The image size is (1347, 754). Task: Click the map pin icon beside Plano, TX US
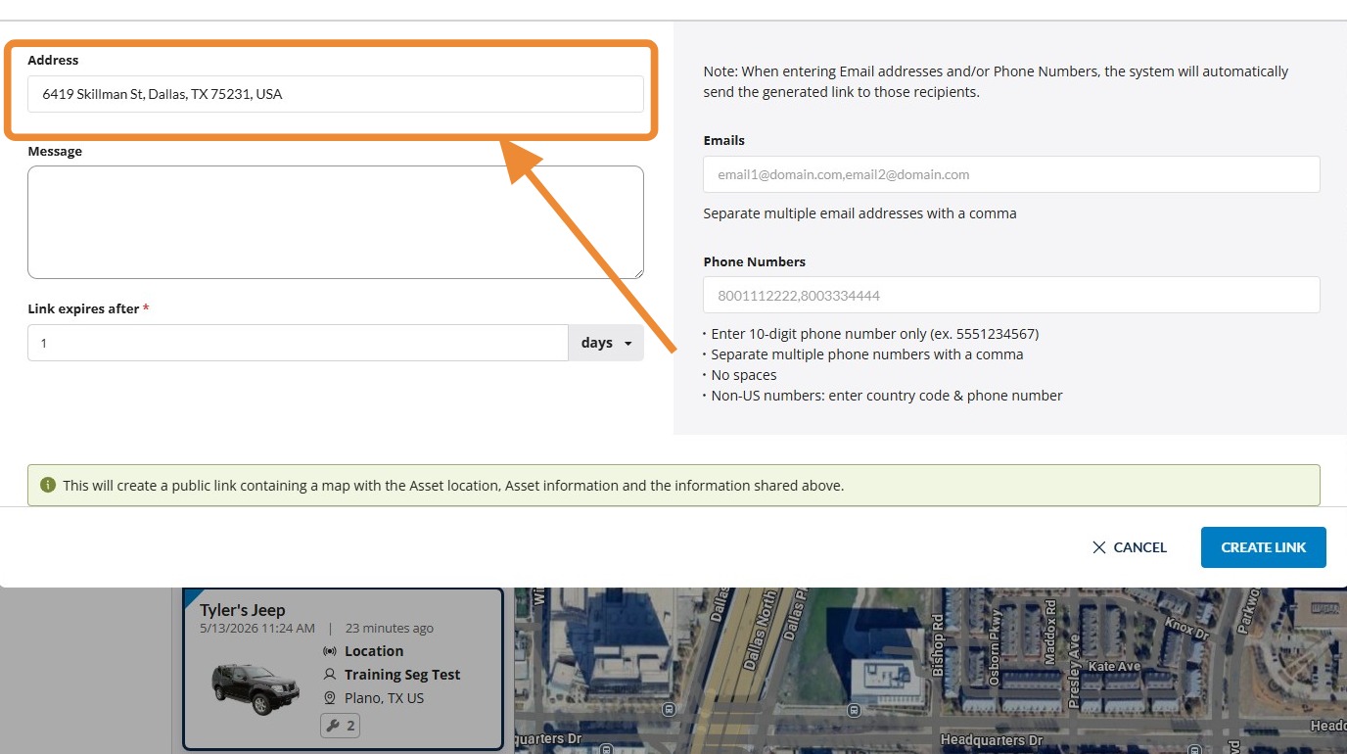pyautogui.click(x=330, y=698)
